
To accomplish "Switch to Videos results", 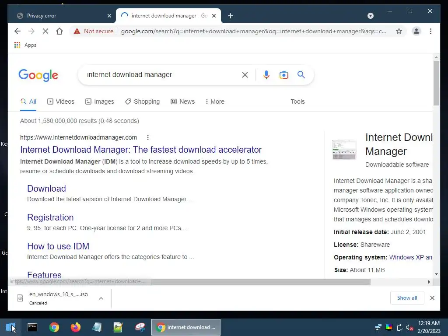I will coord(60,101).
